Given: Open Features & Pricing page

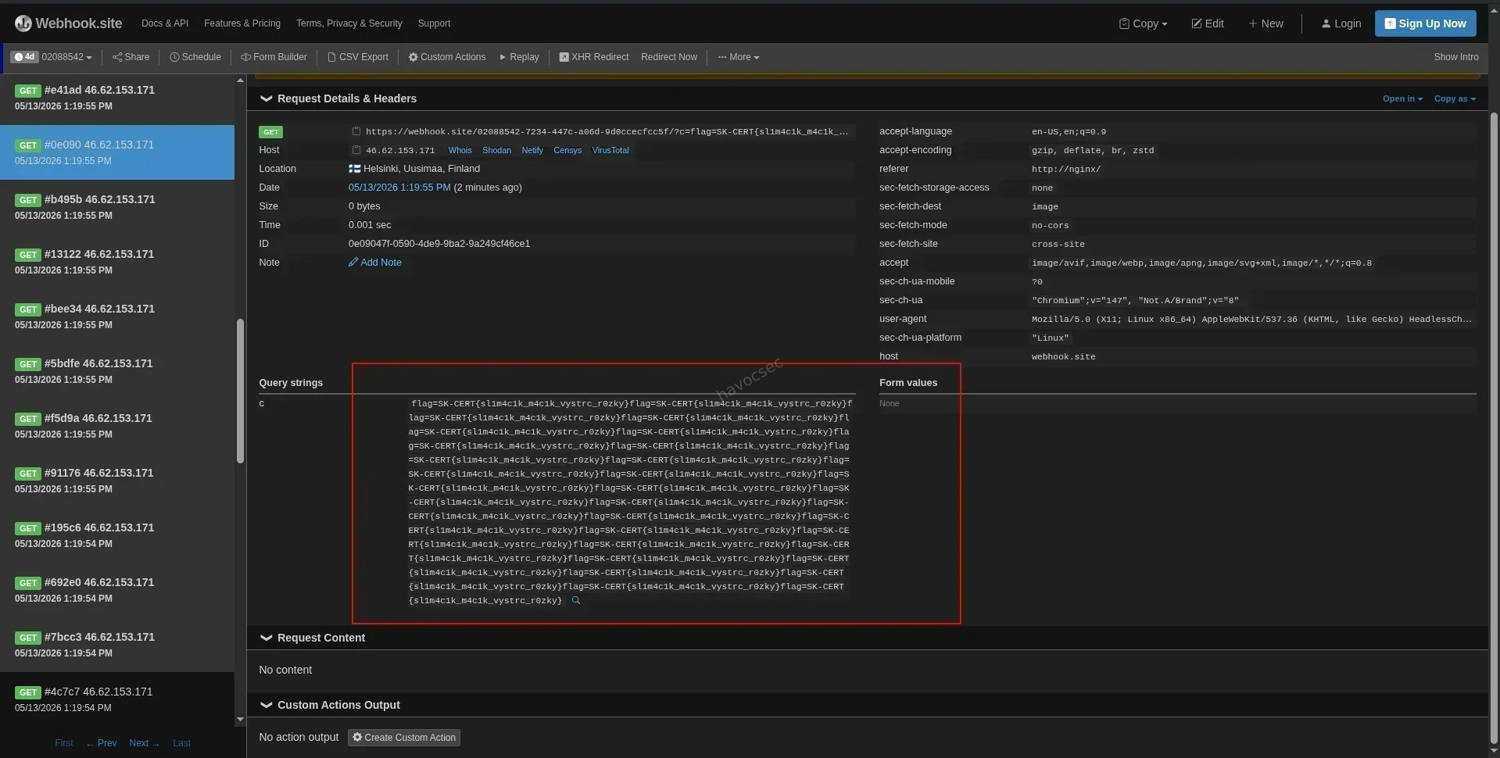Looking at the screenshot, I should click(x=242, y=23).
